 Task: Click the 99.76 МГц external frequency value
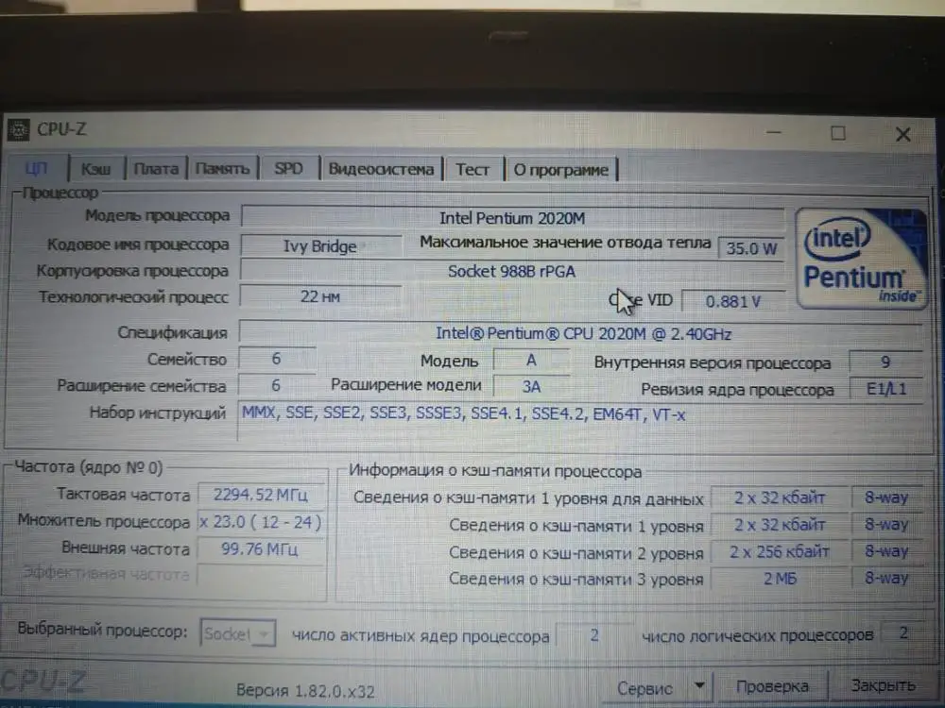(261, 549)
